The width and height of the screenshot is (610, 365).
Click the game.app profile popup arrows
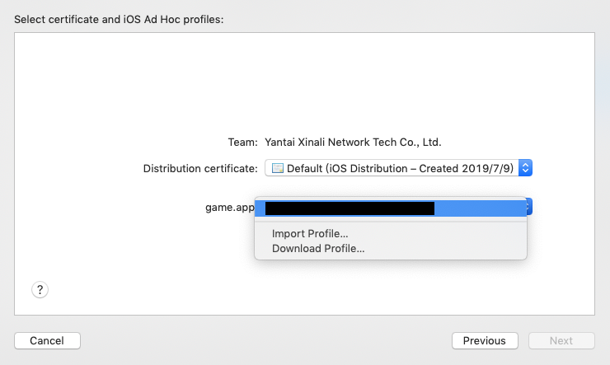point(529,207)
